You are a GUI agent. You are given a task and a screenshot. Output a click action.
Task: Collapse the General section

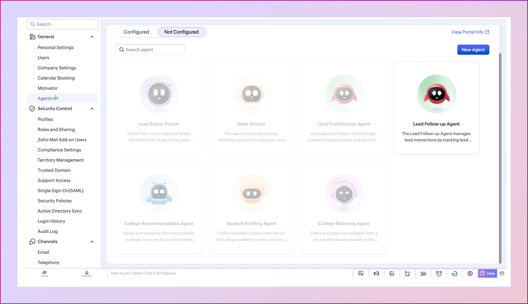[x=92, y=37]
